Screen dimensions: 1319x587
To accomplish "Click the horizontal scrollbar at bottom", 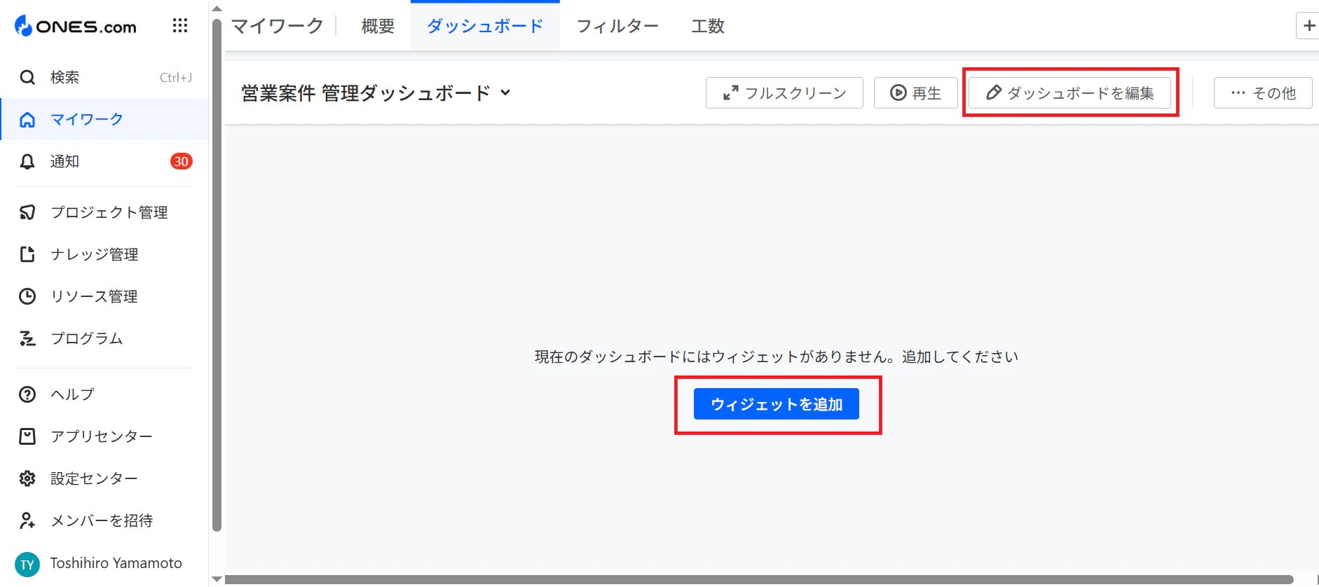I will point(759,580).
